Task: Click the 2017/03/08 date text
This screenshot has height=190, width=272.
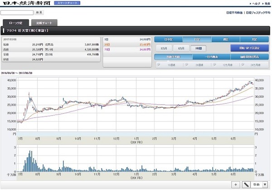Action: (x=10, y=40)
